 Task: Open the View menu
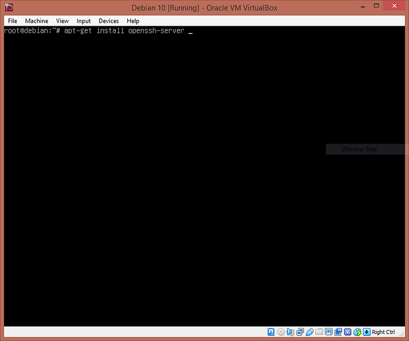pos(63,21)
